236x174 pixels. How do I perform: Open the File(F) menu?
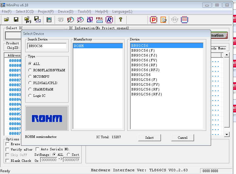7,12
